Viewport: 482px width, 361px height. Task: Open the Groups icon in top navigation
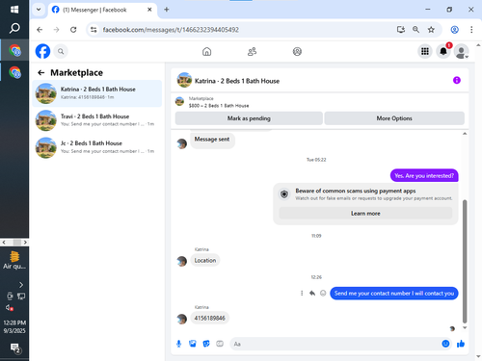click(x=297, y=51)
